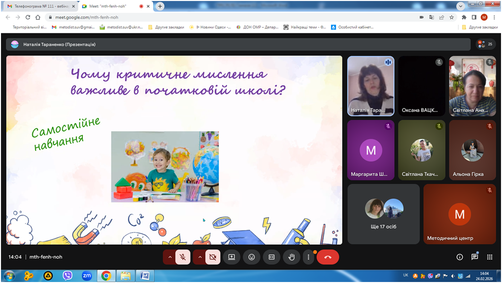Click the present screen button
Image resolution: width=502 pixels, height=283 pixels.
click(231, 257)
